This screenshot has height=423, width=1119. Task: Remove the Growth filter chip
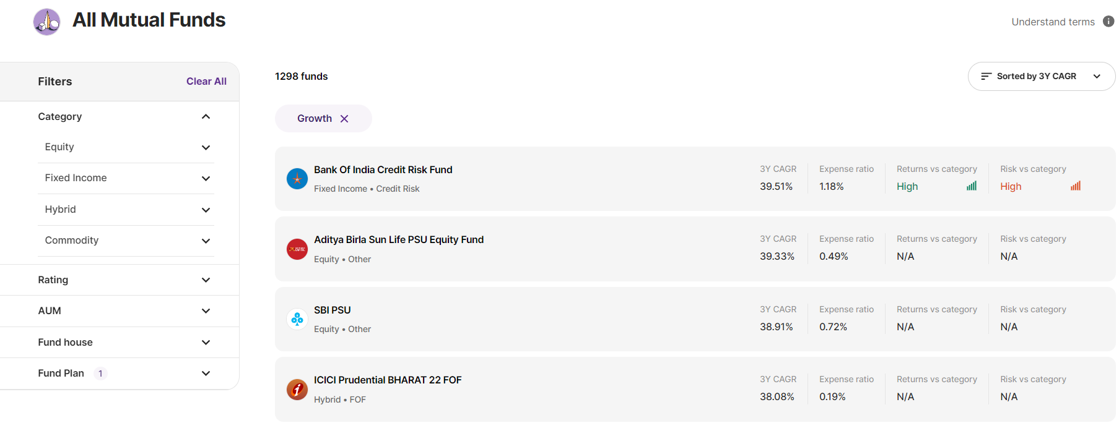pos(344,119)
